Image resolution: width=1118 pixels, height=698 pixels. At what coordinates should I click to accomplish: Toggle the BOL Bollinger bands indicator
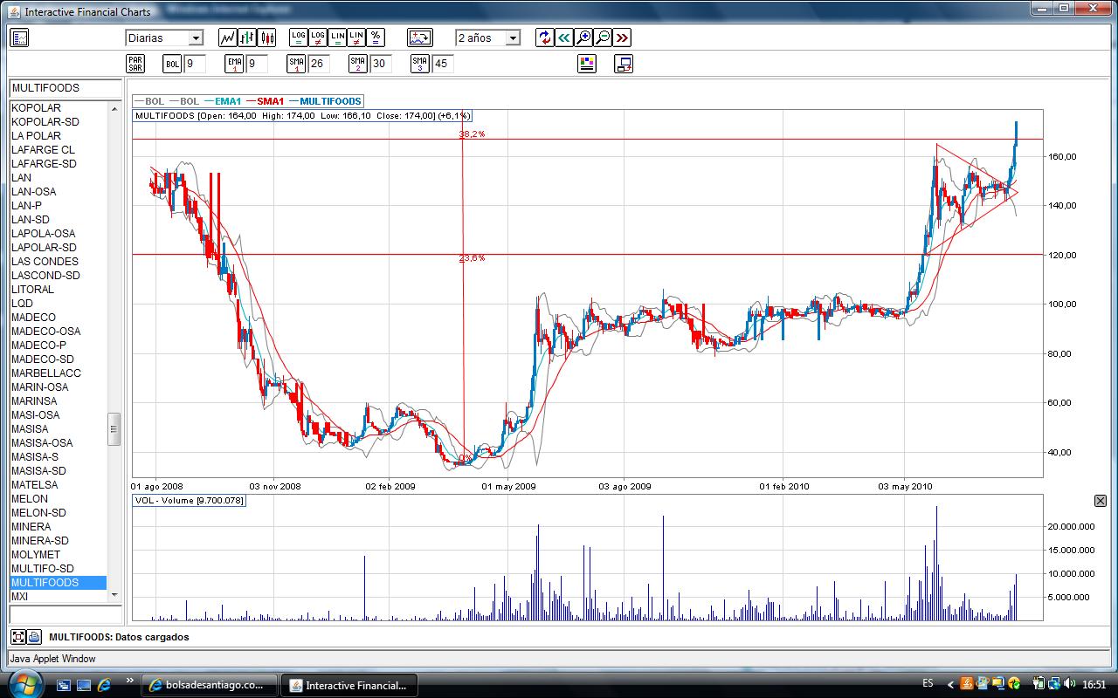pyautogui.click(x=173, y=64)
